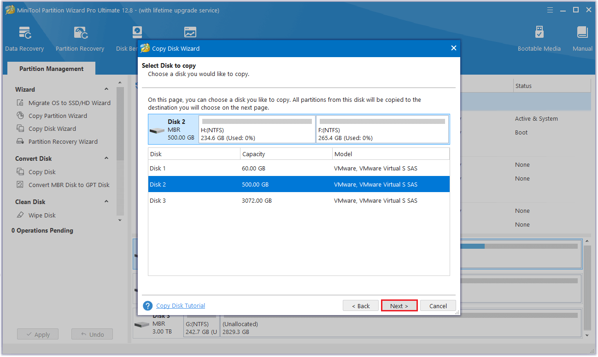
Task: Click the Partition Recovery Wizard sidebar icon
Action: pyautogui.click(x=20, y=141)
